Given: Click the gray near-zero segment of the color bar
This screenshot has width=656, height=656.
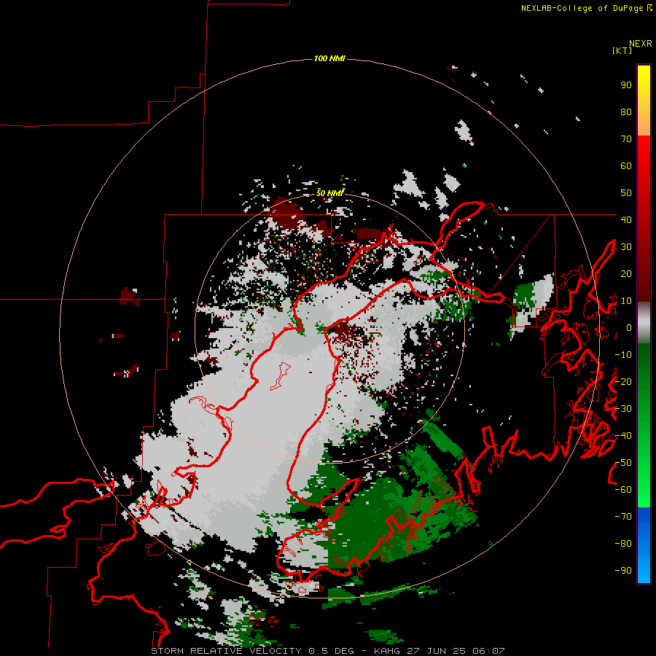Looking at the screenshot, I should [644, 322].
